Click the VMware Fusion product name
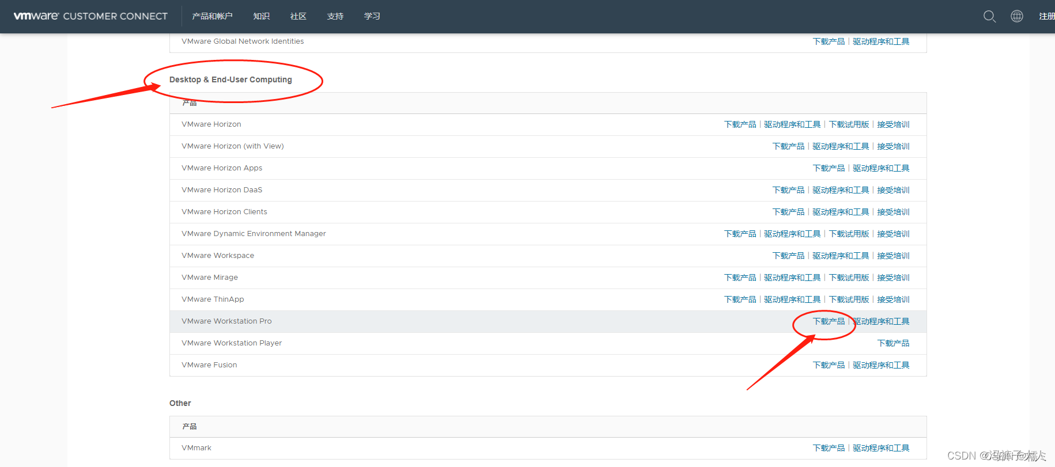 click(x=209, y=365)
